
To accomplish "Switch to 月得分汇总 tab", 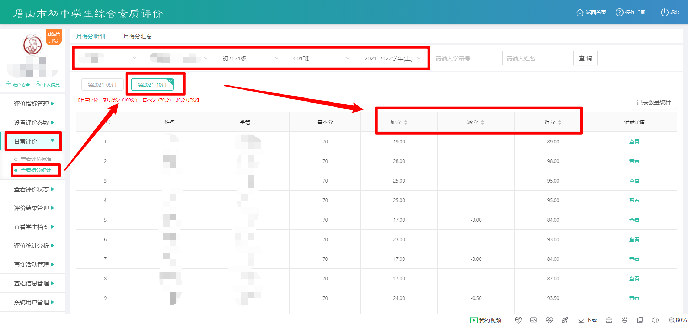I will point(138,36).
